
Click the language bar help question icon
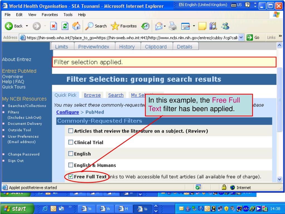point(247,5)
